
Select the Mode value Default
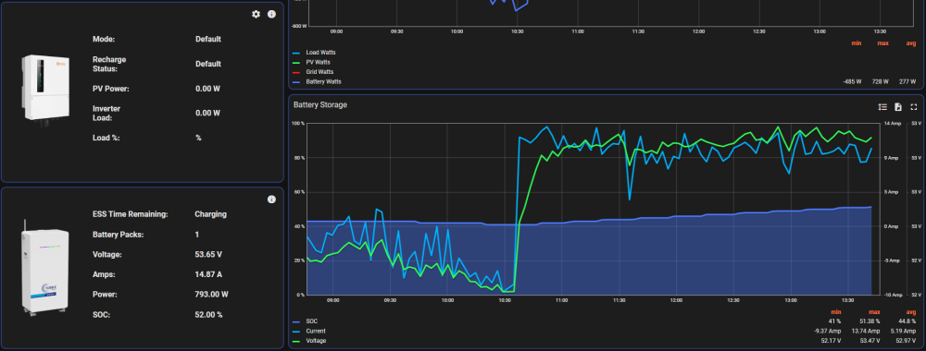pyautogui.click(x=208, y=40)
